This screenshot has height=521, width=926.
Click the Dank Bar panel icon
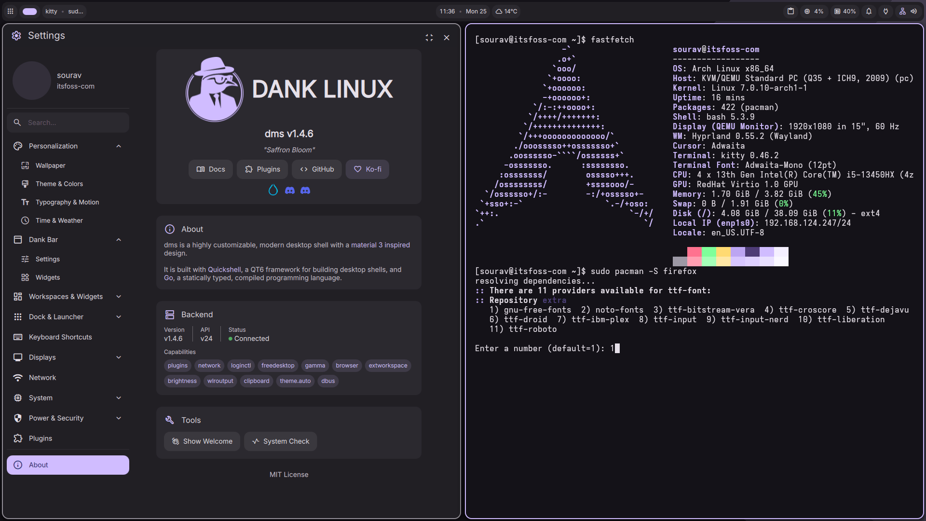point(18,240)
